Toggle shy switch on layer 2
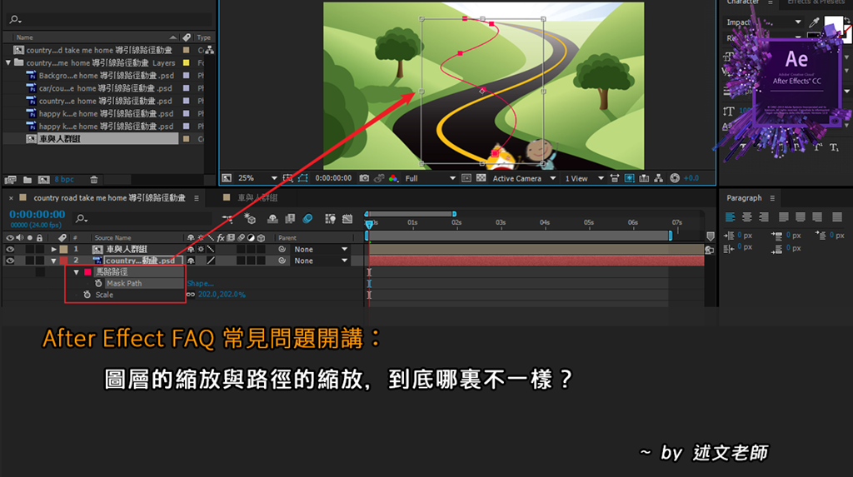 tap(191, 261)
